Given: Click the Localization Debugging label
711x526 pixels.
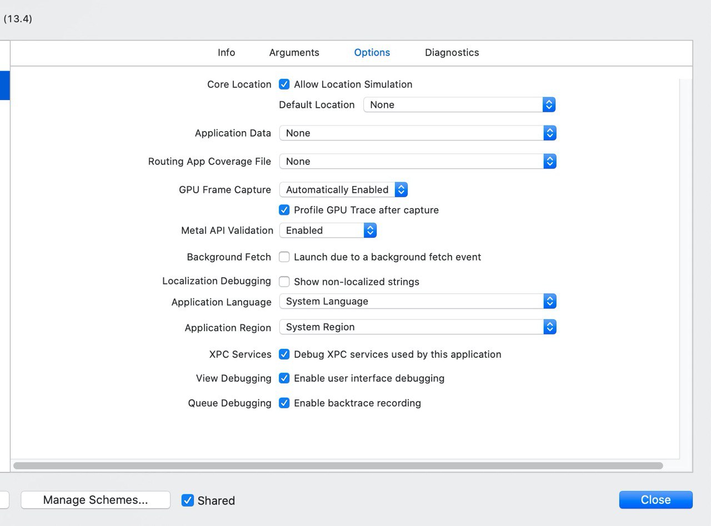Looking at the screenshot, I should [217, 281].
